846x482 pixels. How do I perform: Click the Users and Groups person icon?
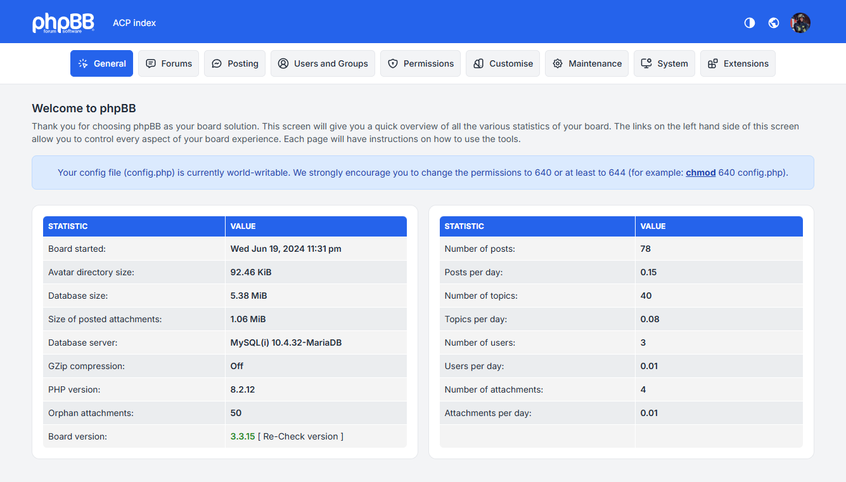(x=283, y=63)
